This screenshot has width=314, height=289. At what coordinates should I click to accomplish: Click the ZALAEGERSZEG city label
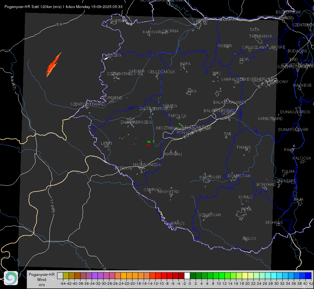tap(136, 122)
